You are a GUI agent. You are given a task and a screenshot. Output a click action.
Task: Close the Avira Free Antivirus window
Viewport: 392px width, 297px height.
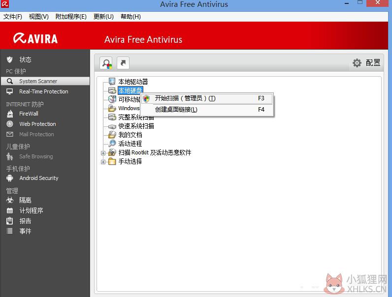[378, 3]
